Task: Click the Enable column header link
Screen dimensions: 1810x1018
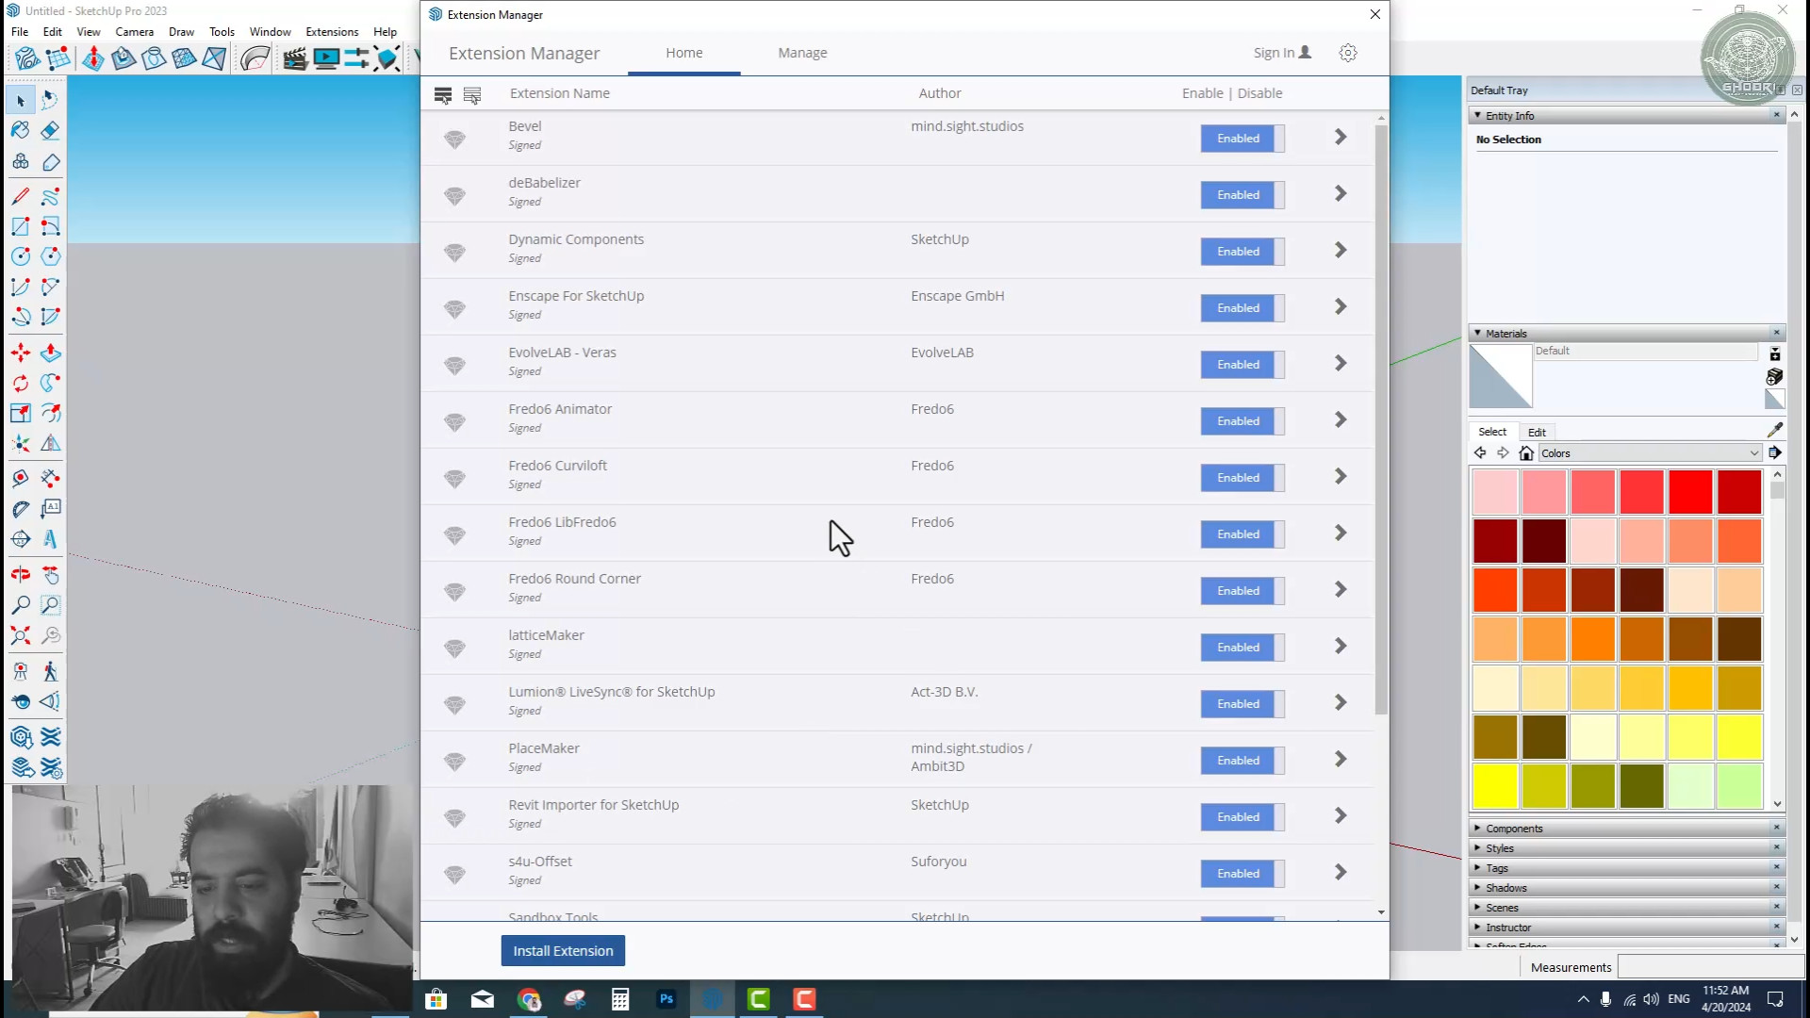Action: click(1203, 93)
